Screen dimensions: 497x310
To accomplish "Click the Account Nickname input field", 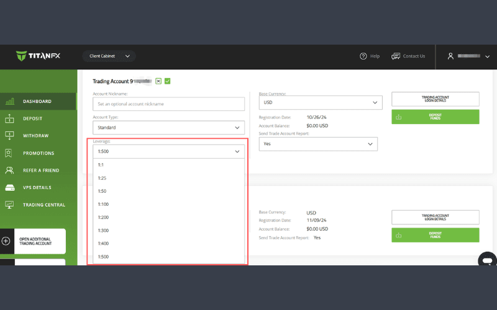I will click(168, 104).
